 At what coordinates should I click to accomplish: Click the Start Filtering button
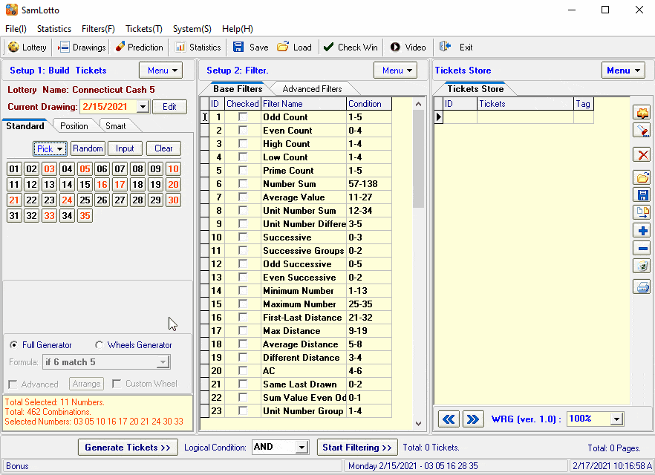(357, 448)
